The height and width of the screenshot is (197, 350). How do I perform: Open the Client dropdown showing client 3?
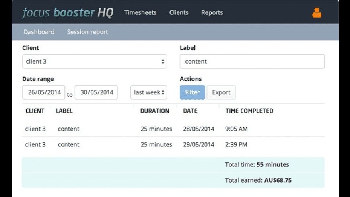(95, 62)
